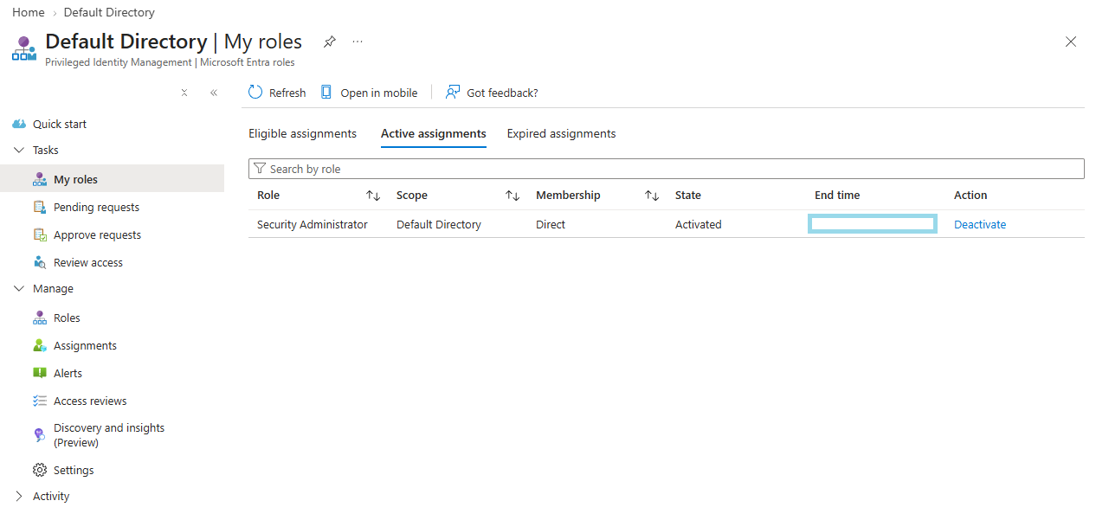
Task: Switch to Eligible assignments tab
Action: (x=303, y=134)
